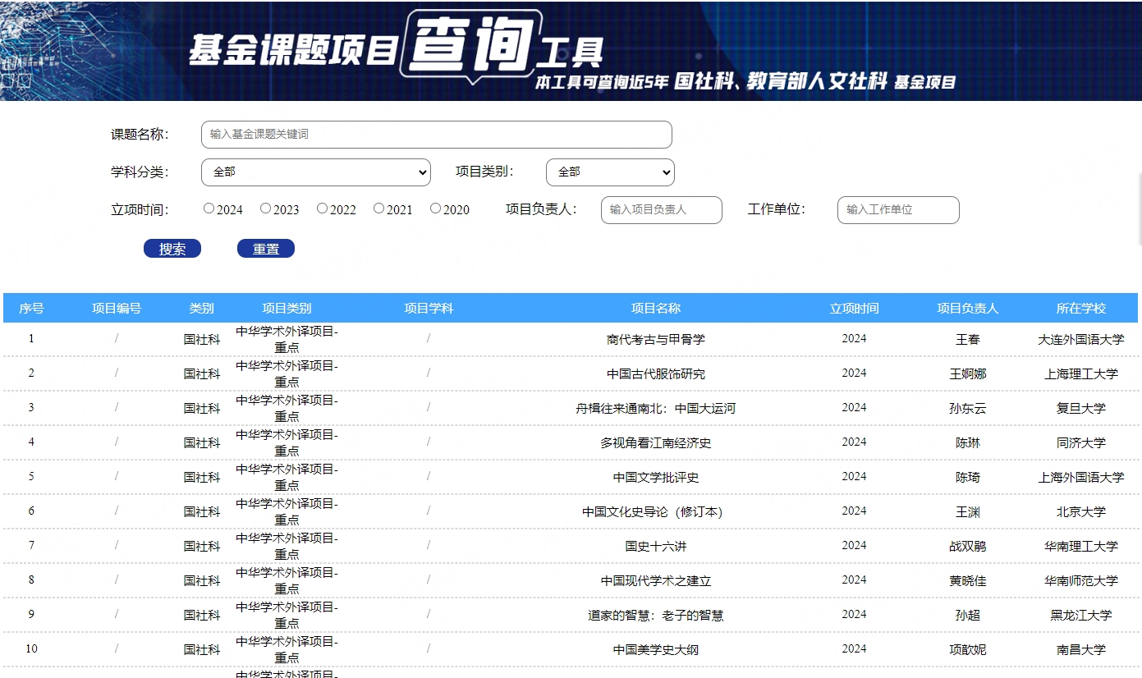Image resolution: width=1142 pixels, height=678 pixels.
Task: Click the page's vertical scrollbar
Action: click(1139, 209)
